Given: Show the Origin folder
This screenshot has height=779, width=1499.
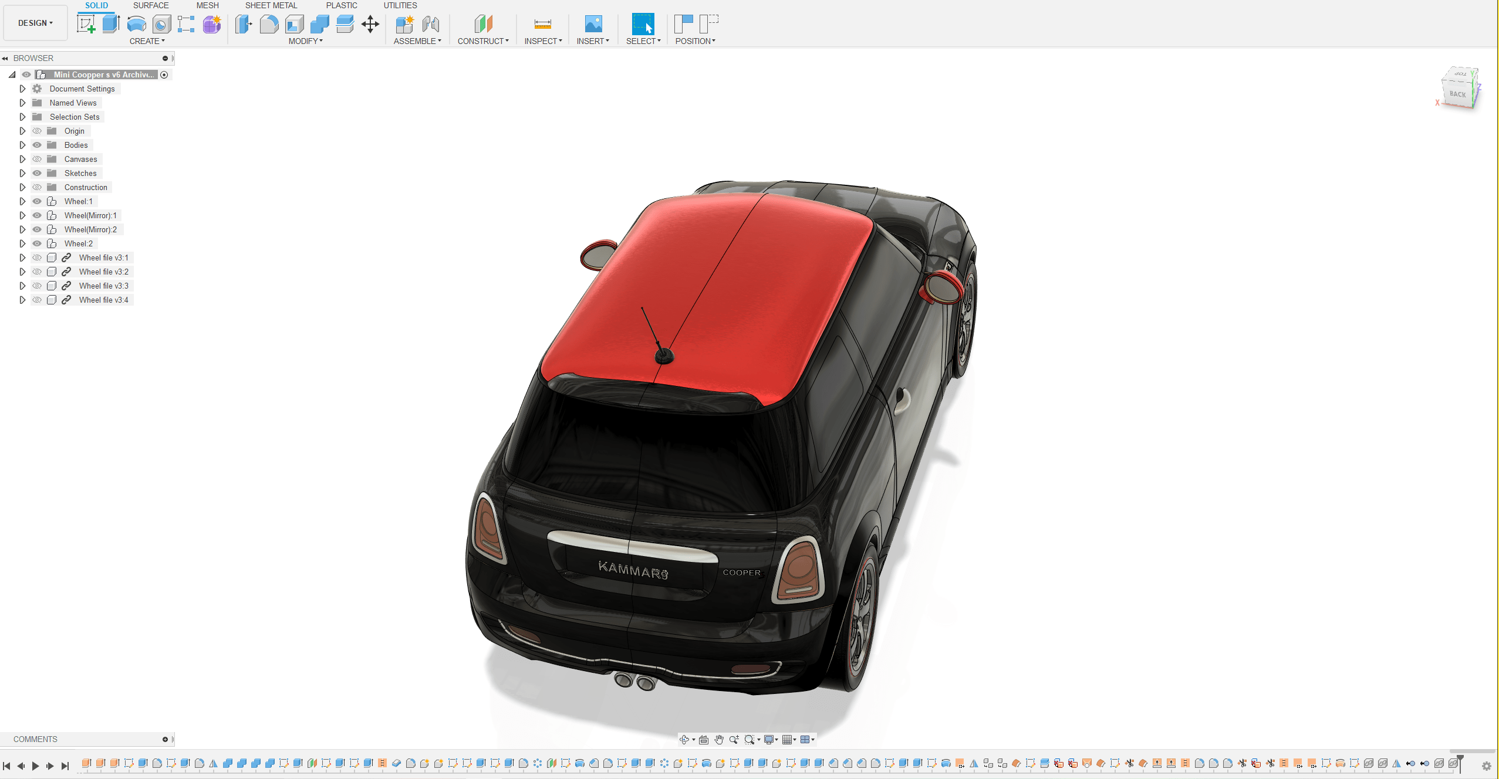Looking at the screenshot, I should (37, 131).
